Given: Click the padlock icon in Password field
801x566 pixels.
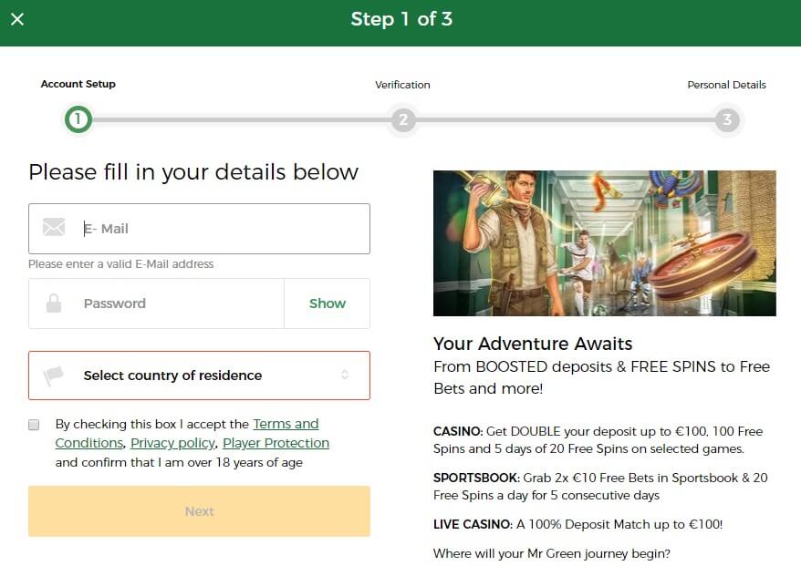Looking at the screenshot, I should [54, 304].
